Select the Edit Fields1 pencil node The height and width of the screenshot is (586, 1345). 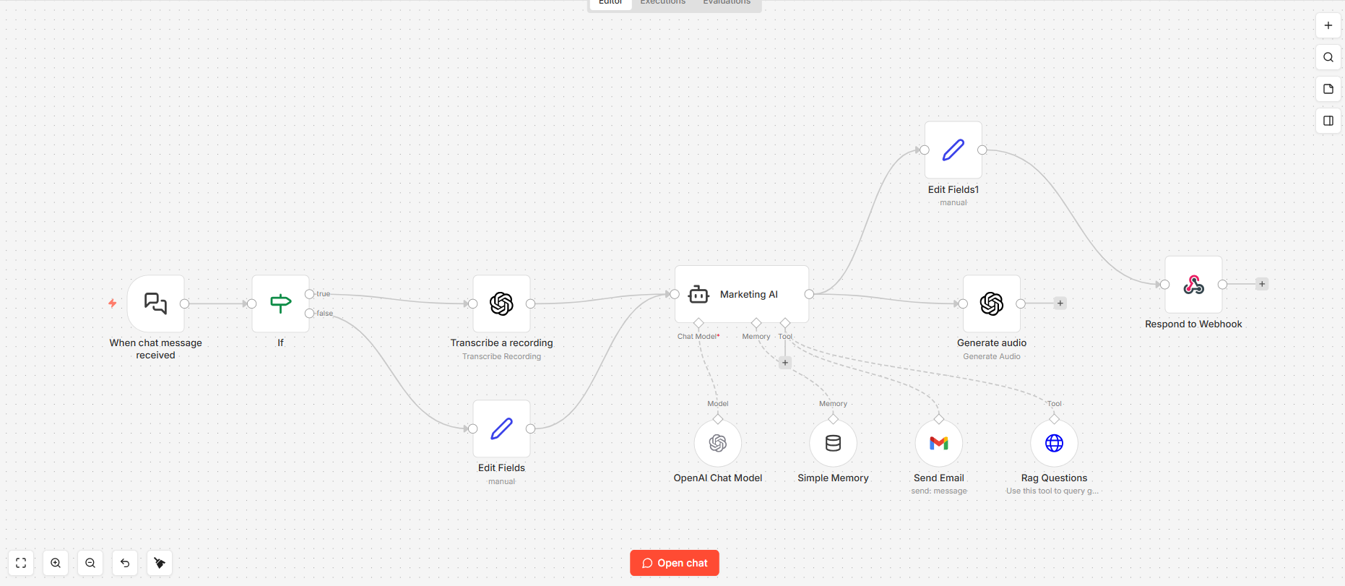click(953, 150)
